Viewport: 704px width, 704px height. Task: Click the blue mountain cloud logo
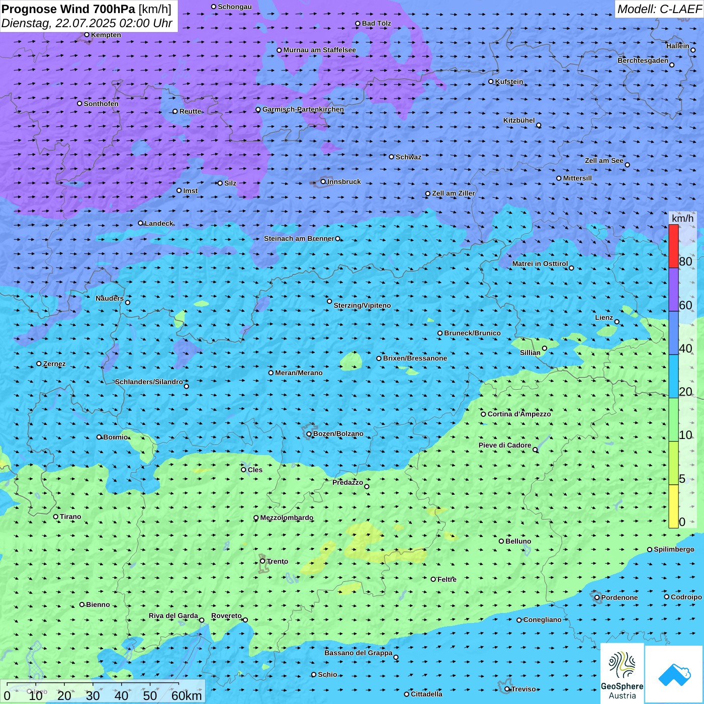674,674
